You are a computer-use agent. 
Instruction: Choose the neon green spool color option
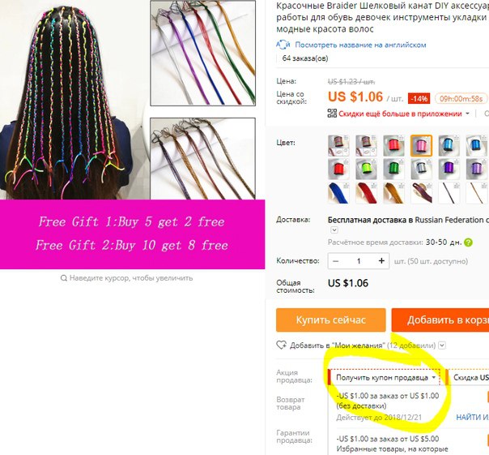pos(366,169)
